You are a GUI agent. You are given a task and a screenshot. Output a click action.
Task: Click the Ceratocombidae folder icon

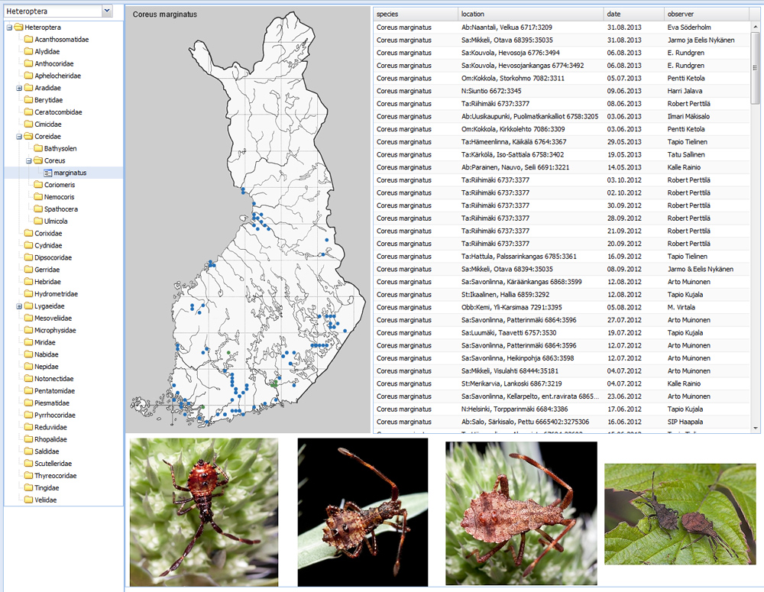[x=29, y=112]
